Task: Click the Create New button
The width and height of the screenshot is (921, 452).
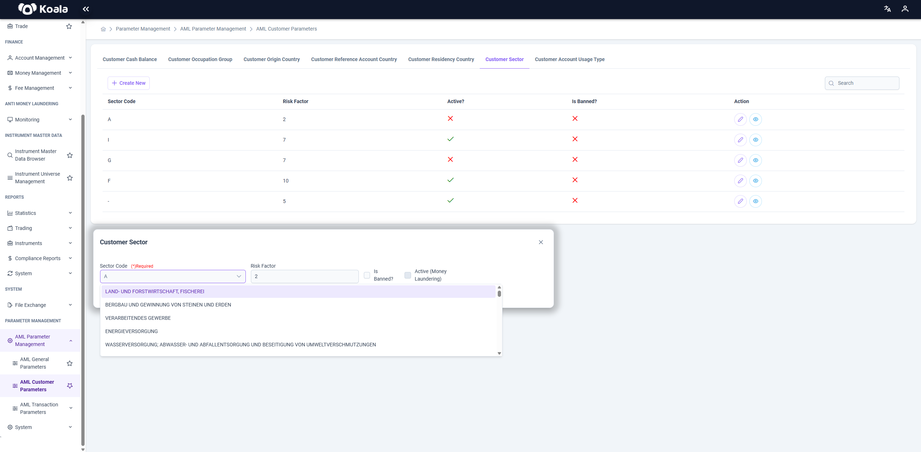Action: (x=128, y=83)
